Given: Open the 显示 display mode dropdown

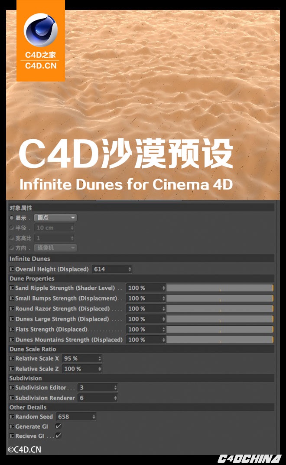Looking at the screenshot, I should pyautogui.click(x=55, y=218).
